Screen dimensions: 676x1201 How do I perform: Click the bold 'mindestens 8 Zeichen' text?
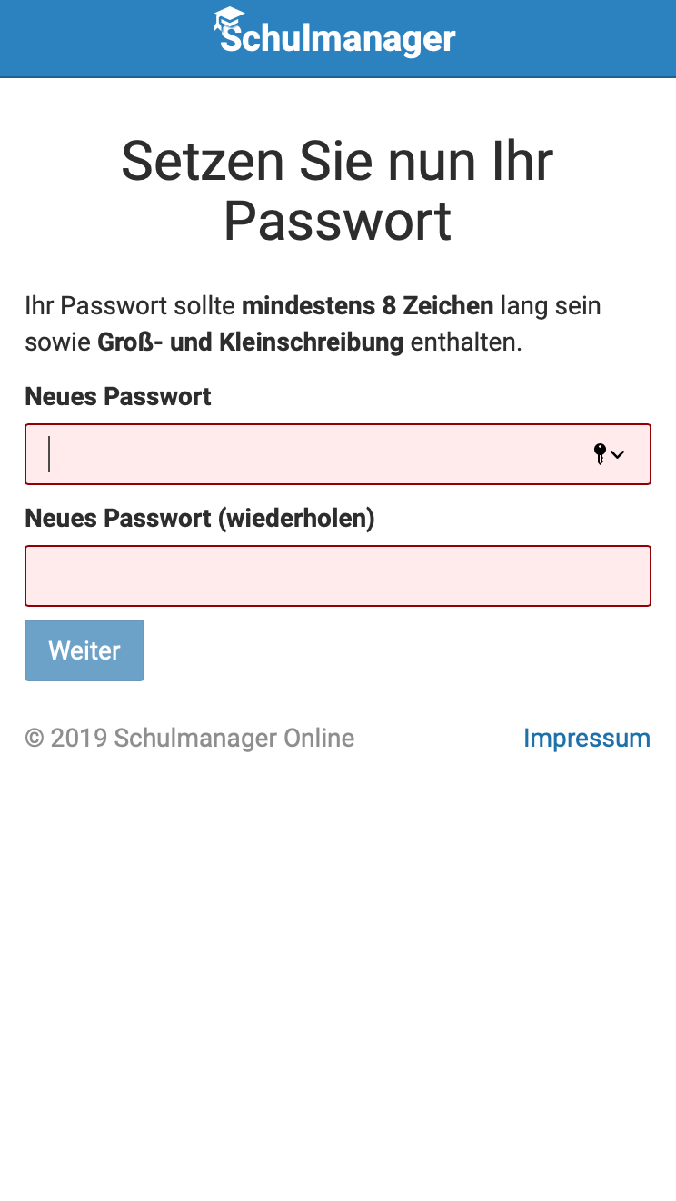(368, 305)
